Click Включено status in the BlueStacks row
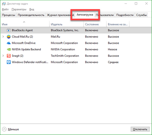Viewport: 152px width, 135px height. pos(91,30)
